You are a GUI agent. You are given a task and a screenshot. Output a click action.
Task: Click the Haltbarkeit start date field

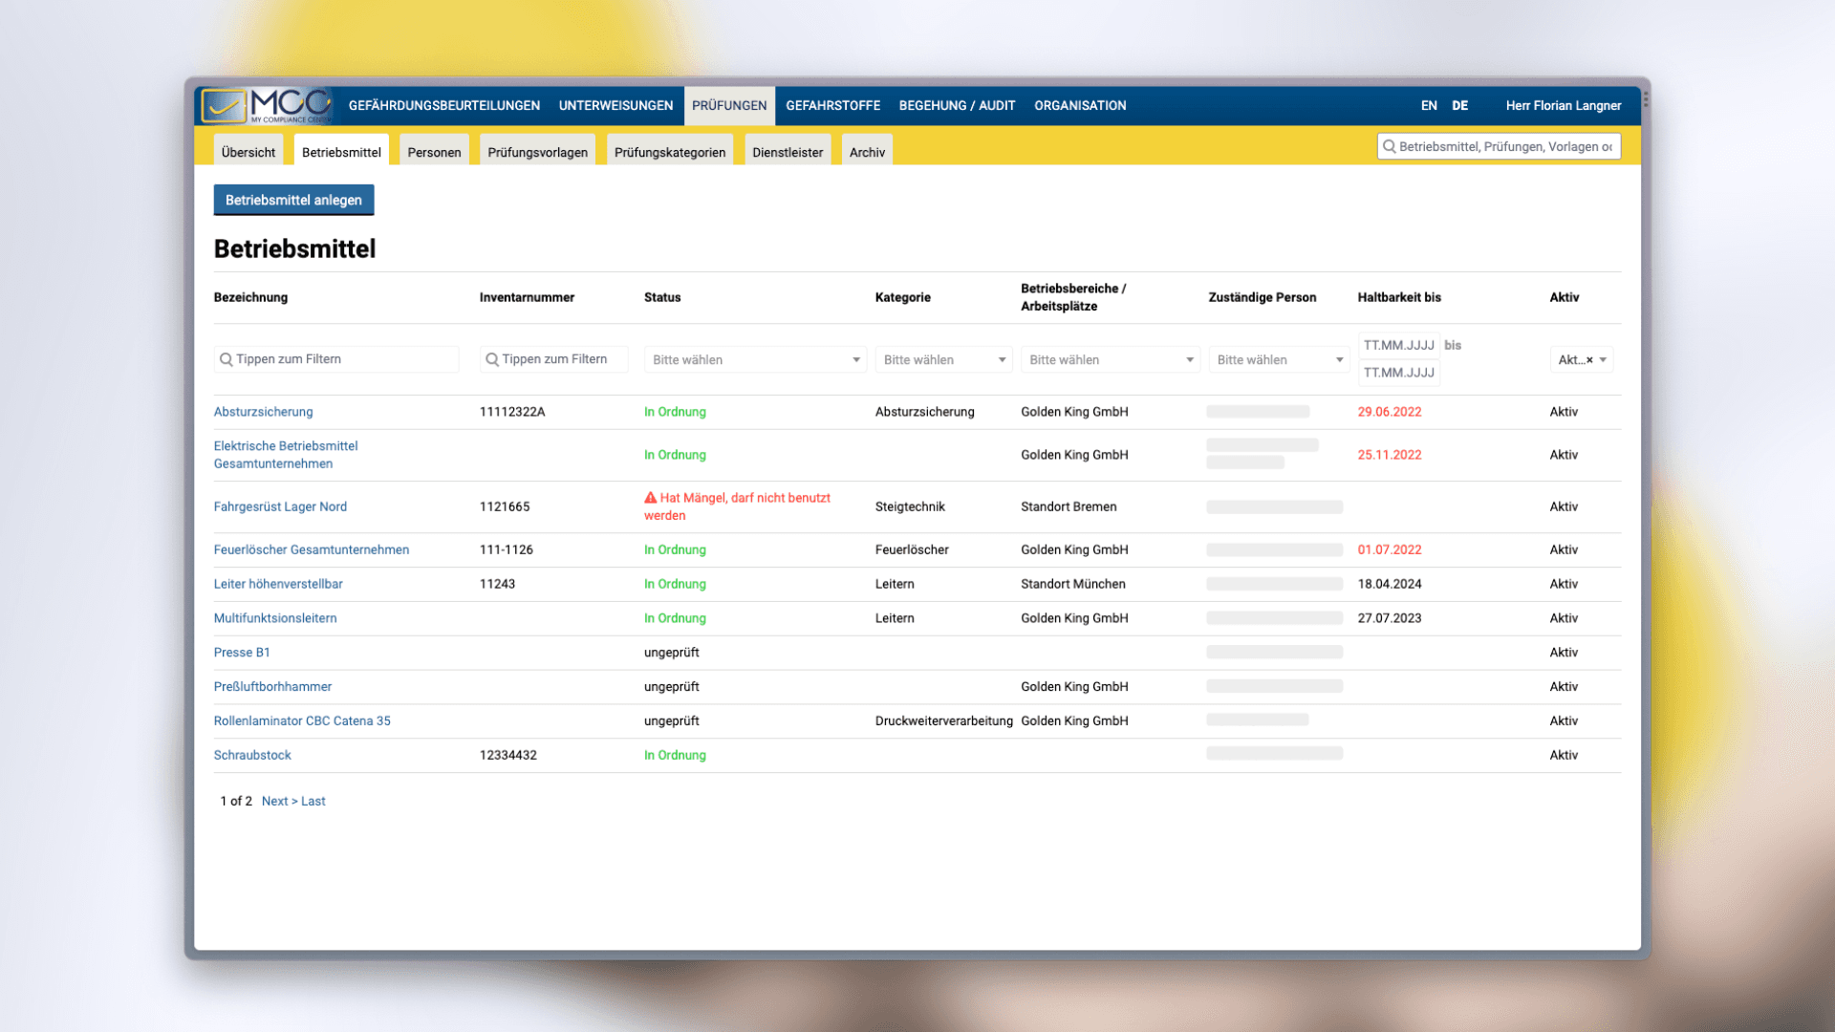tap(1398, 345)
